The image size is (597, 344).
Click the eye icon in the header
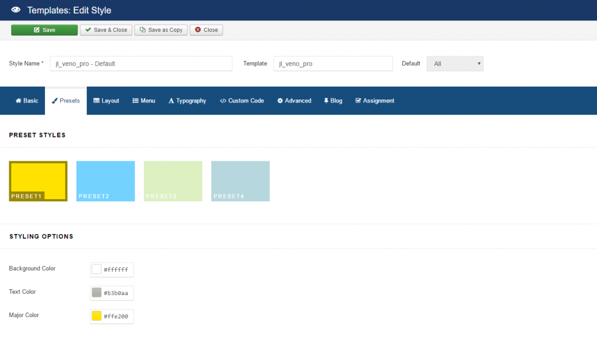(x=15, y=10)
